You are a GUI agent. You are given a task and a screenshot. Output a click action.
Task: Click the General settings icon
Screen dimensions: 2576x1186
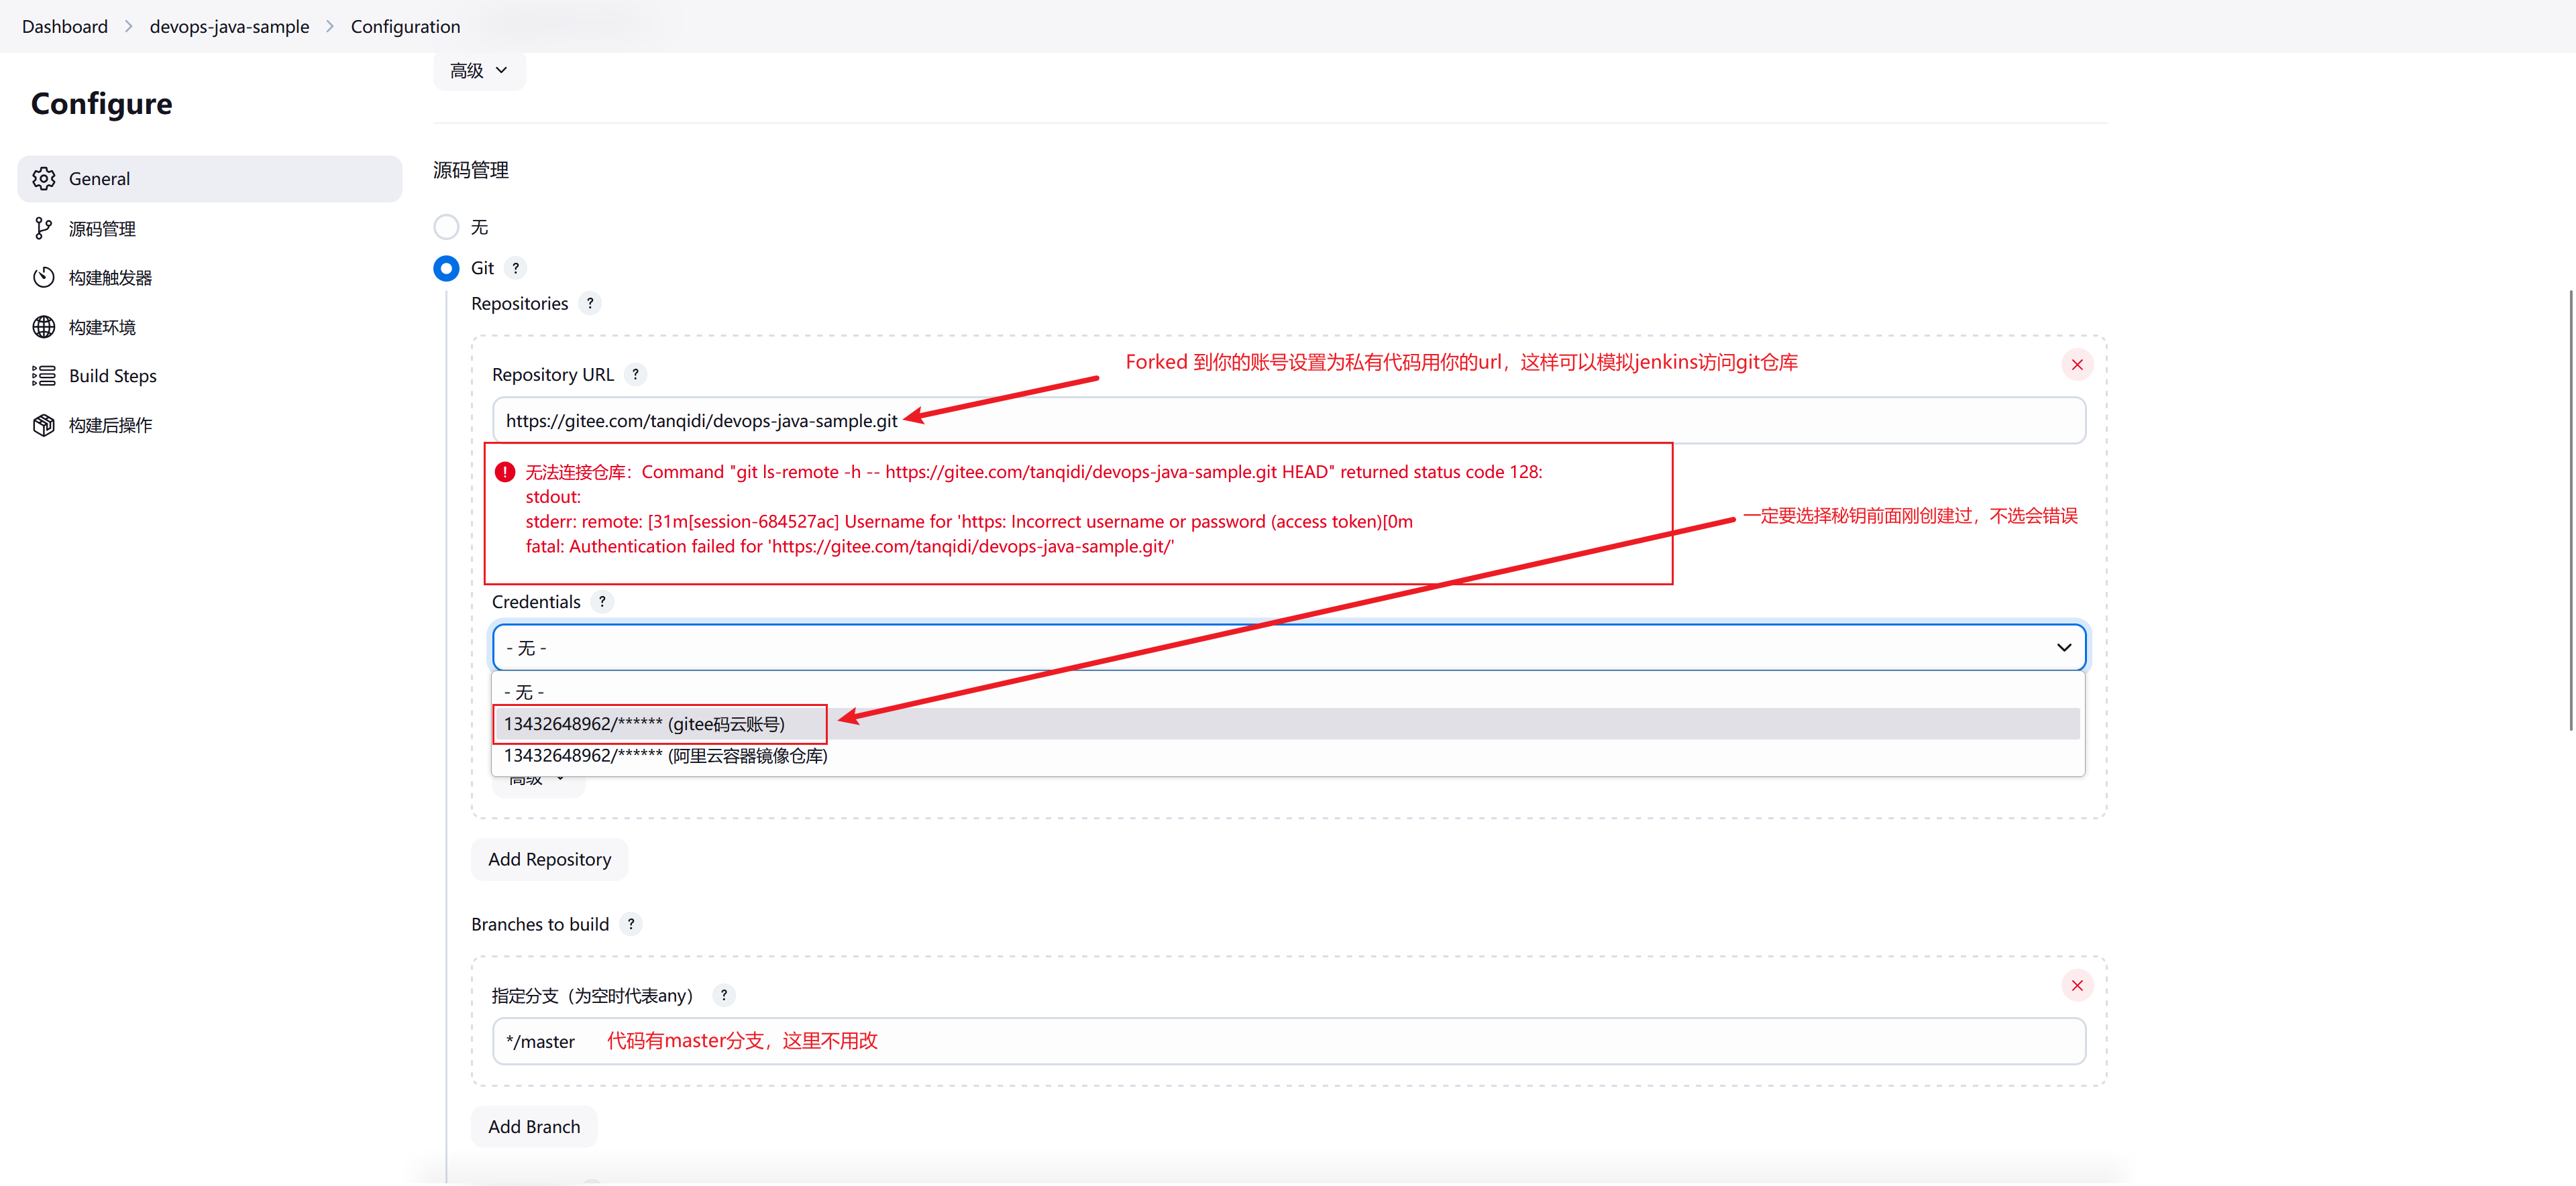pos(44,178)
